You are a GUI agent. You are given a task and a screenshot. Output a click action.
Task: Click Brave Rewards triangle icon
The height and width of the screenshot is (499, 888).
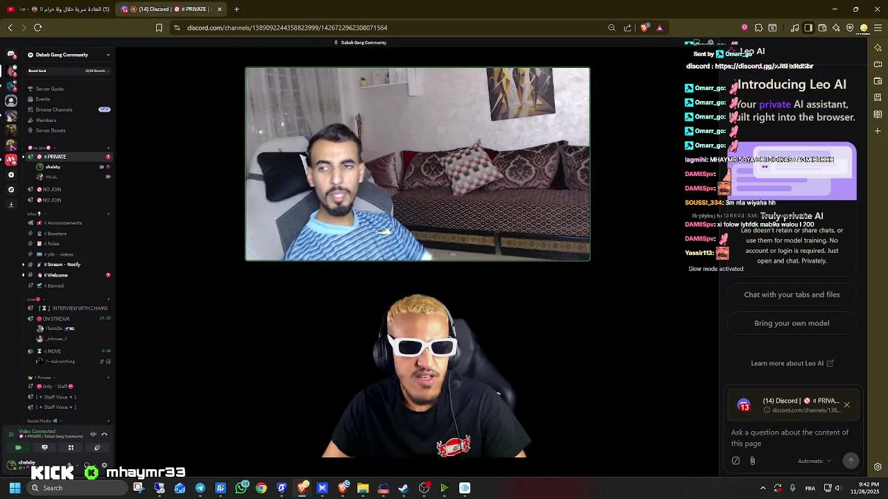[660, 28]
